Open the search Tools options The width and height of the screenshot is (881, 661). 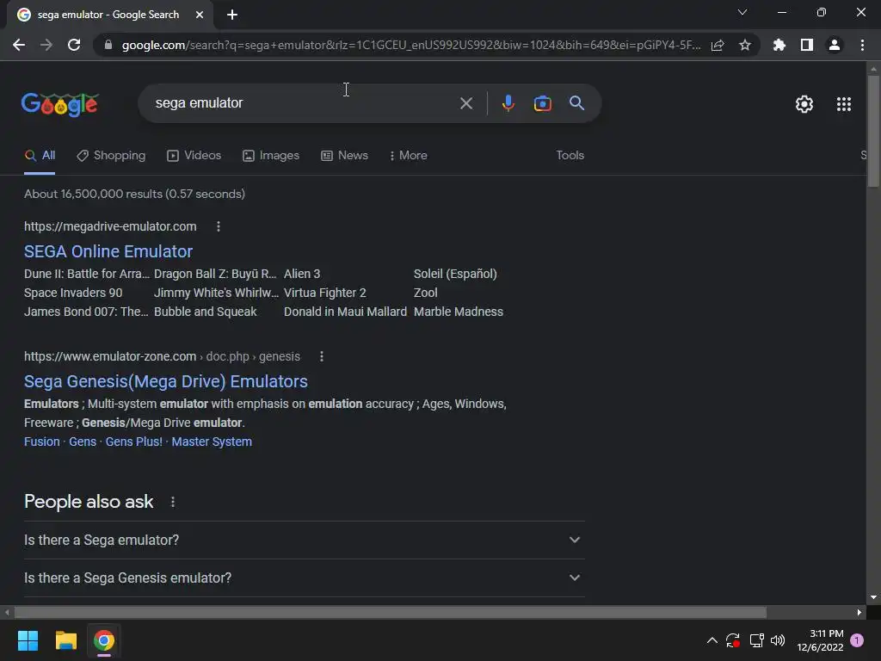(570, 156)
